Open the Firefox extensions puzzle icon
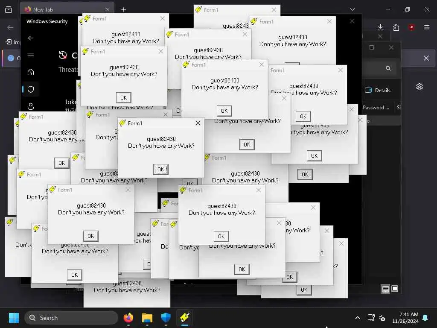437x328 pixels. [396, 27]
